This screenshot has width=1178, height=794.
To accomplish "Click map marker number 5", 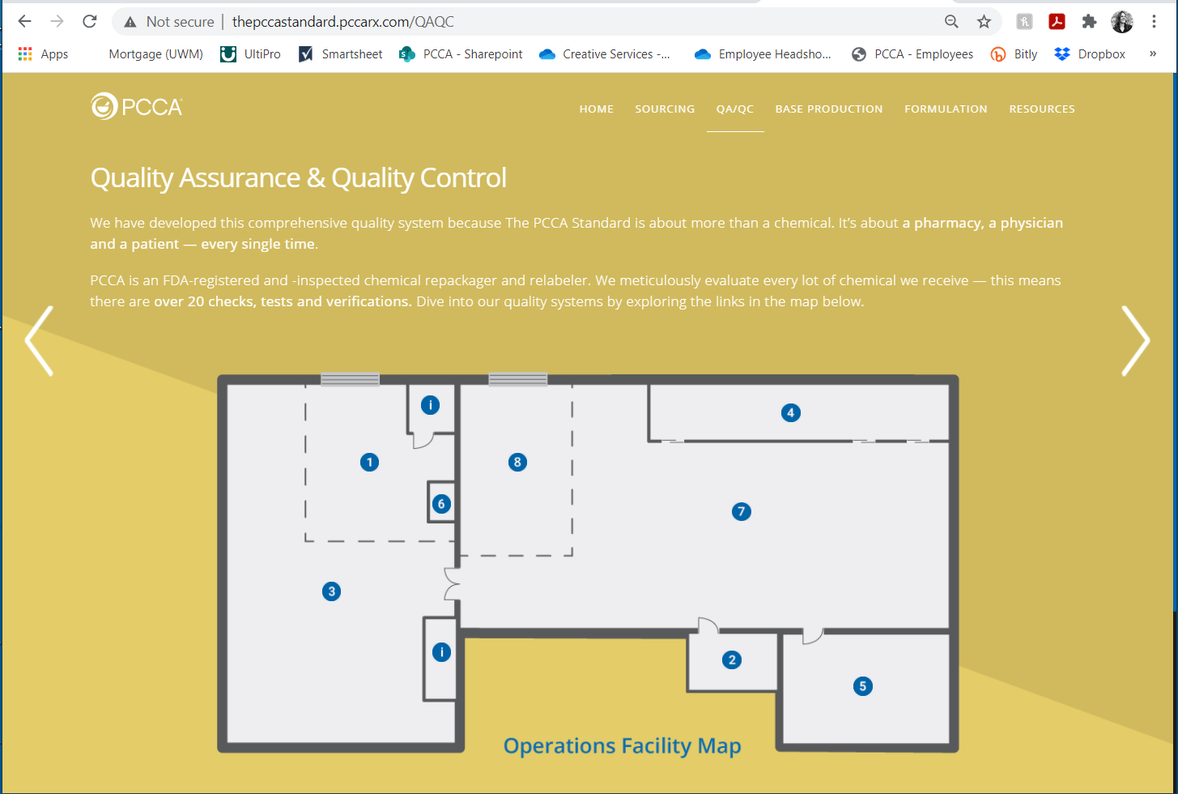I will (862, 686).
